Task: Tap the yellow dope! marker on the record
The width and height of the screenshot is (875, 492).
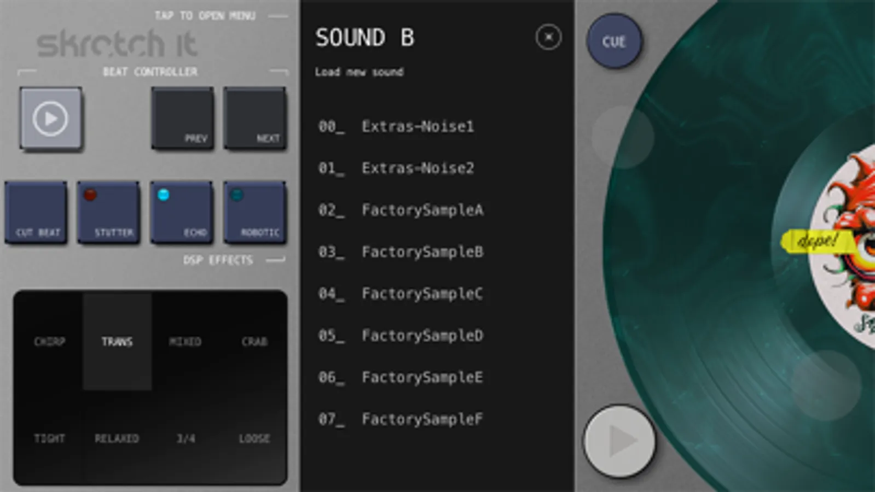Action: coord(816,241)
